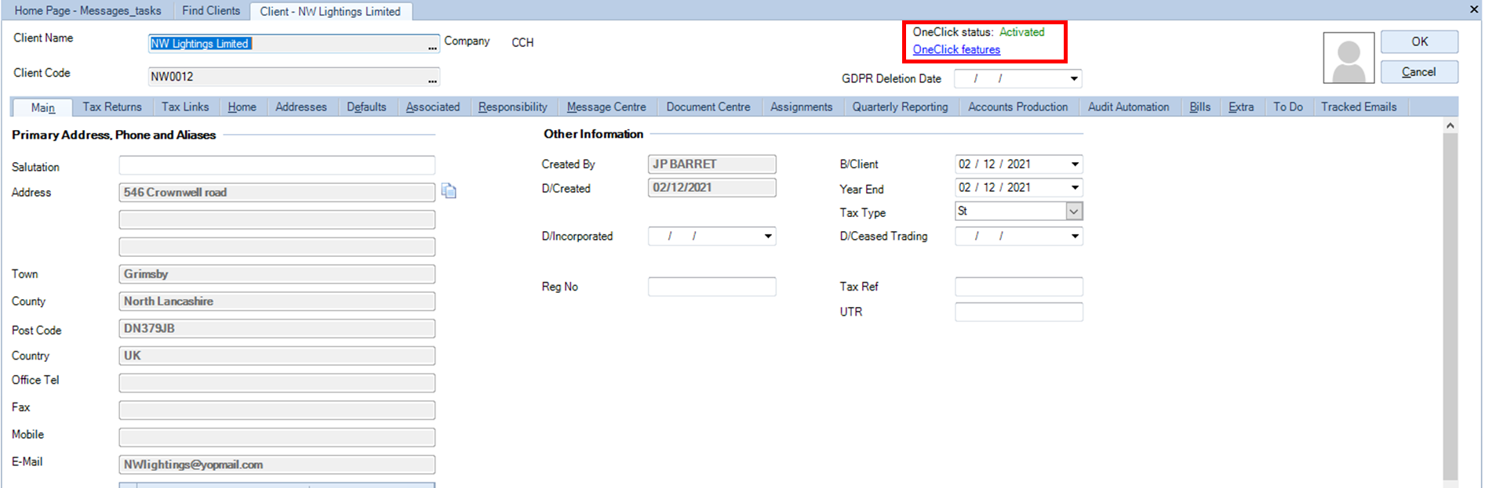The height and width of the screenshot is (488, 1485).
Task: Click the Tax Ref input field
Action: coord(1019,287)
